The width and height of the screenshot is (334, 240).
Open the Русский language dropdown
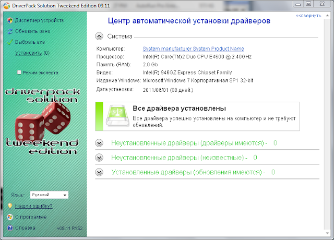[x=49, y=195]
